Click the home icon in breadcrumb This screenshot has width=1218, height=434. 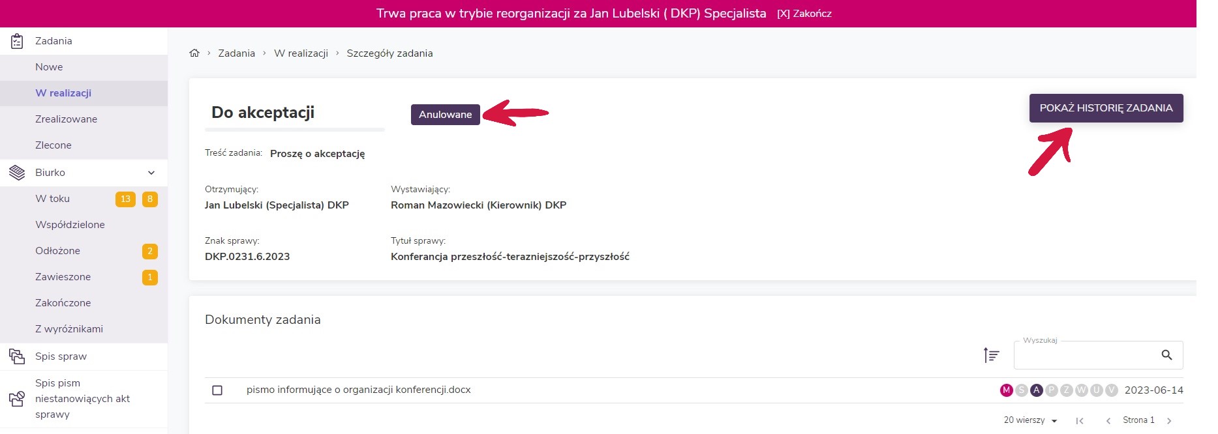(194, 53)
